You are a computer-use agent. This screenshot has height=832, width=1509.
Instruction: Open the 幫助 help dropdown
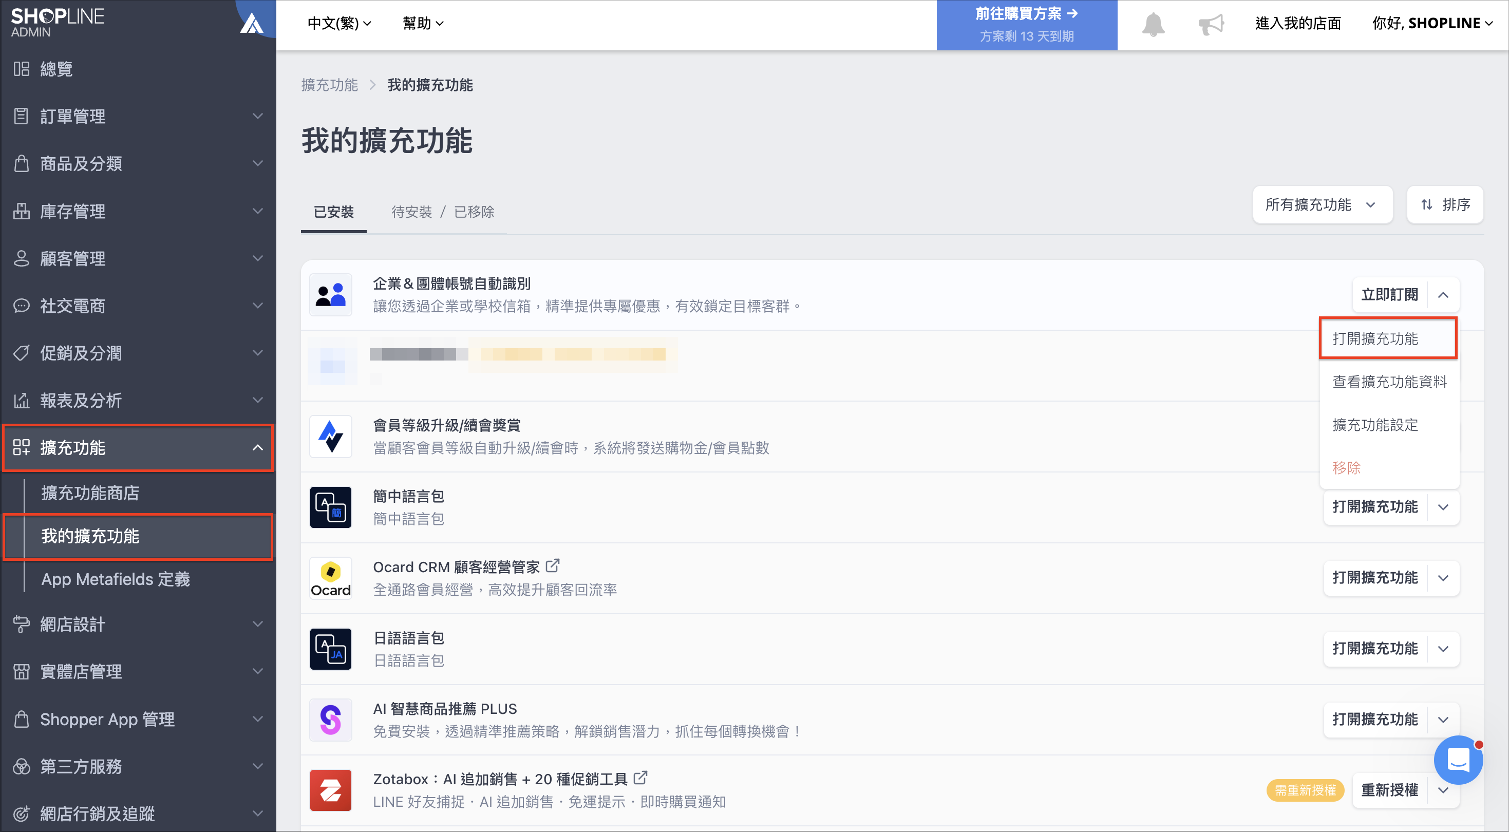pos(423,24)
